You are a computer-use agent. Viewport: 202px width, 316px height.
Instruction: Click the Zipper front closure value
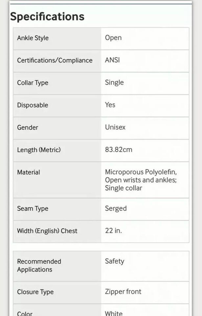pos(123,292)
